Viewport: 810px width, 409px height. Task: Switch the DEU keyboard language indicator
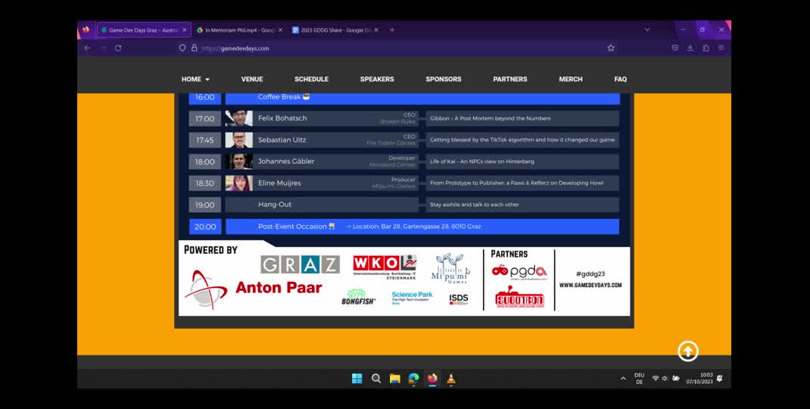640,379
